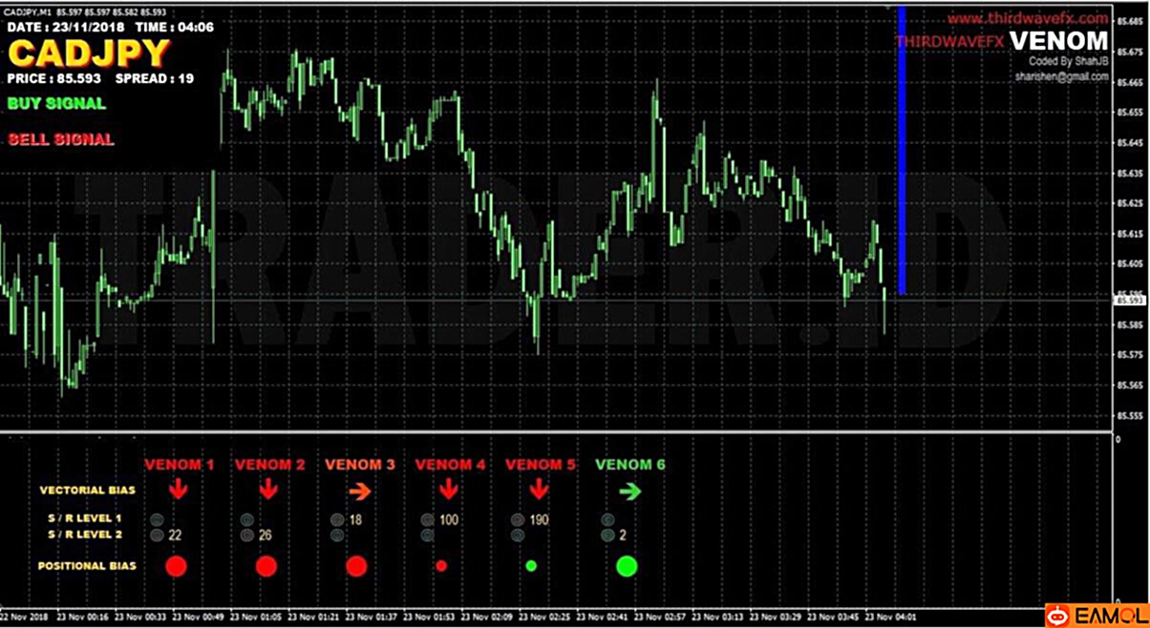Click the VENOM 5 S/R Level 2 gray dot
Screen dimensions: 1150x628
pos(517,535)
